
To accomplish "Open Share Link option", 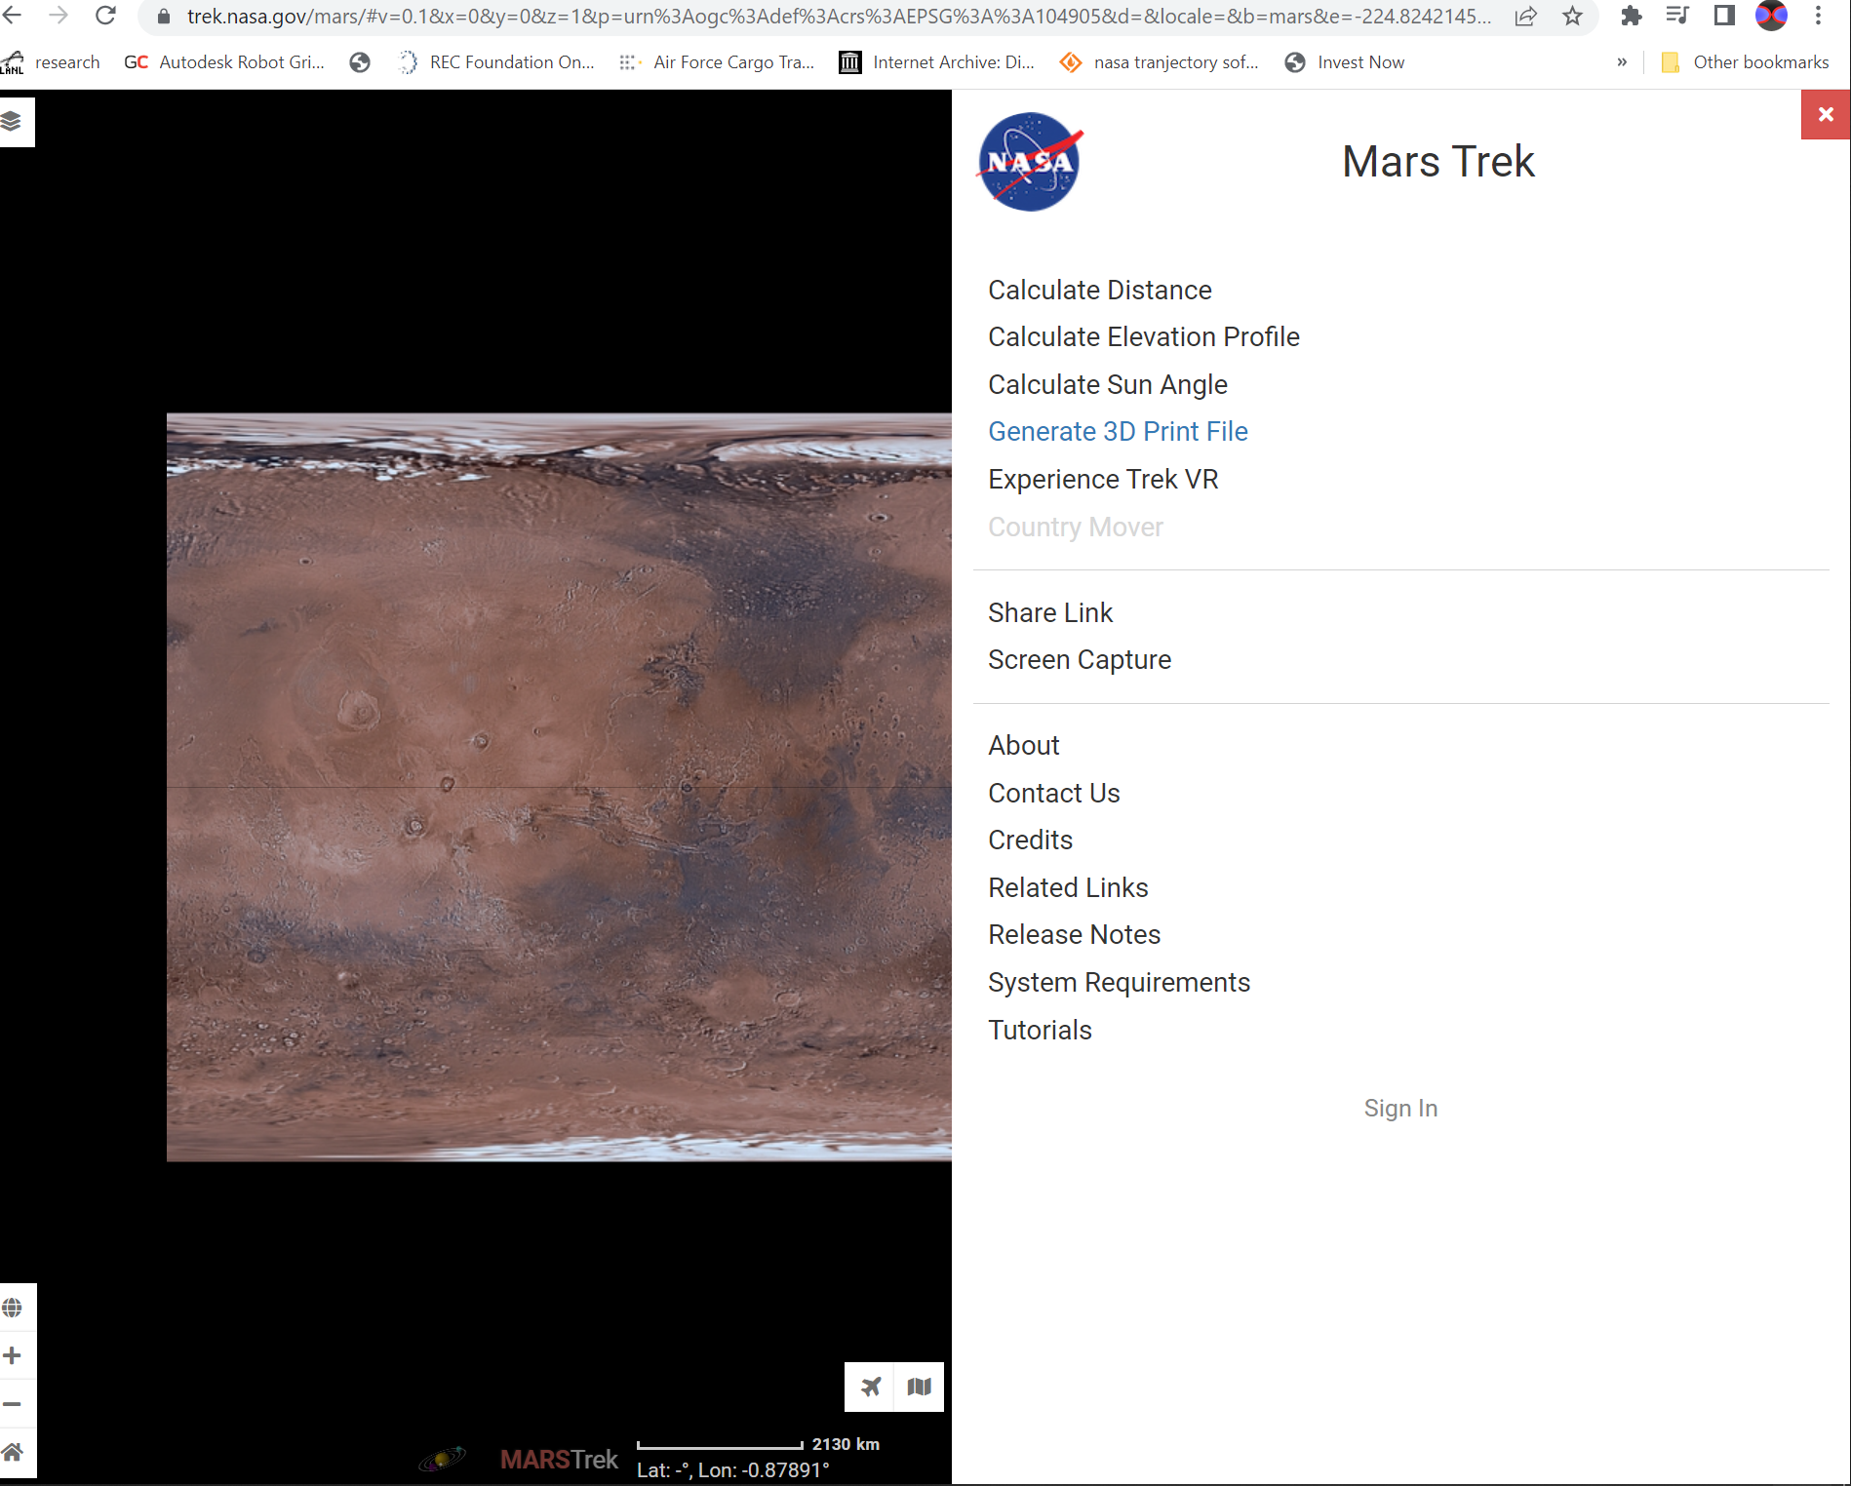I will click(1049, 612).
